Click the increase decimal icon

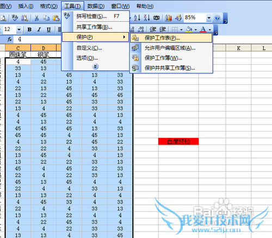[132, 29]
